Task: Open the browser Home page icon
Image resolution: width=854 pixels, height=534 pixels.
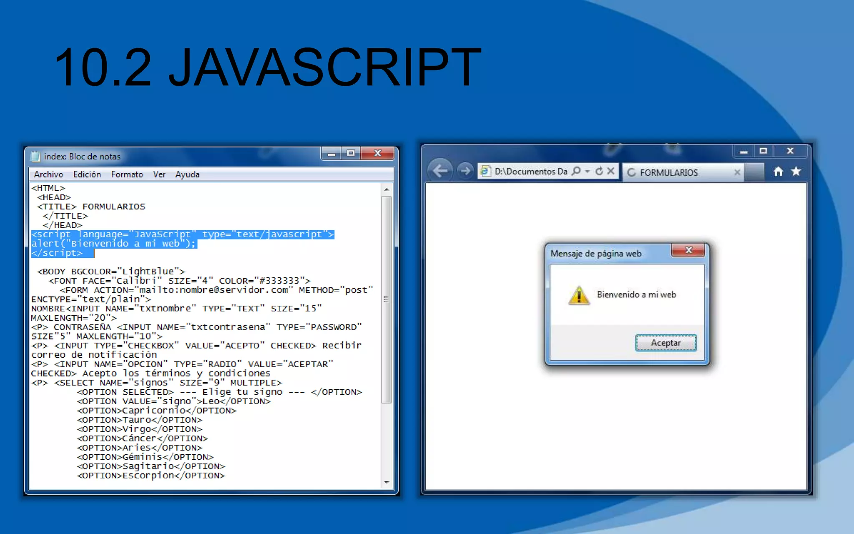Action: 778,171
